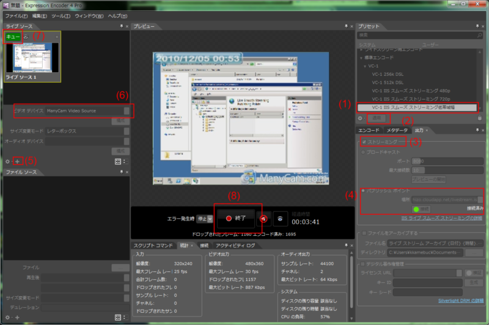Pin the live source panel
This screenshot has height=325, width=489.
click(x=120, y=27)
